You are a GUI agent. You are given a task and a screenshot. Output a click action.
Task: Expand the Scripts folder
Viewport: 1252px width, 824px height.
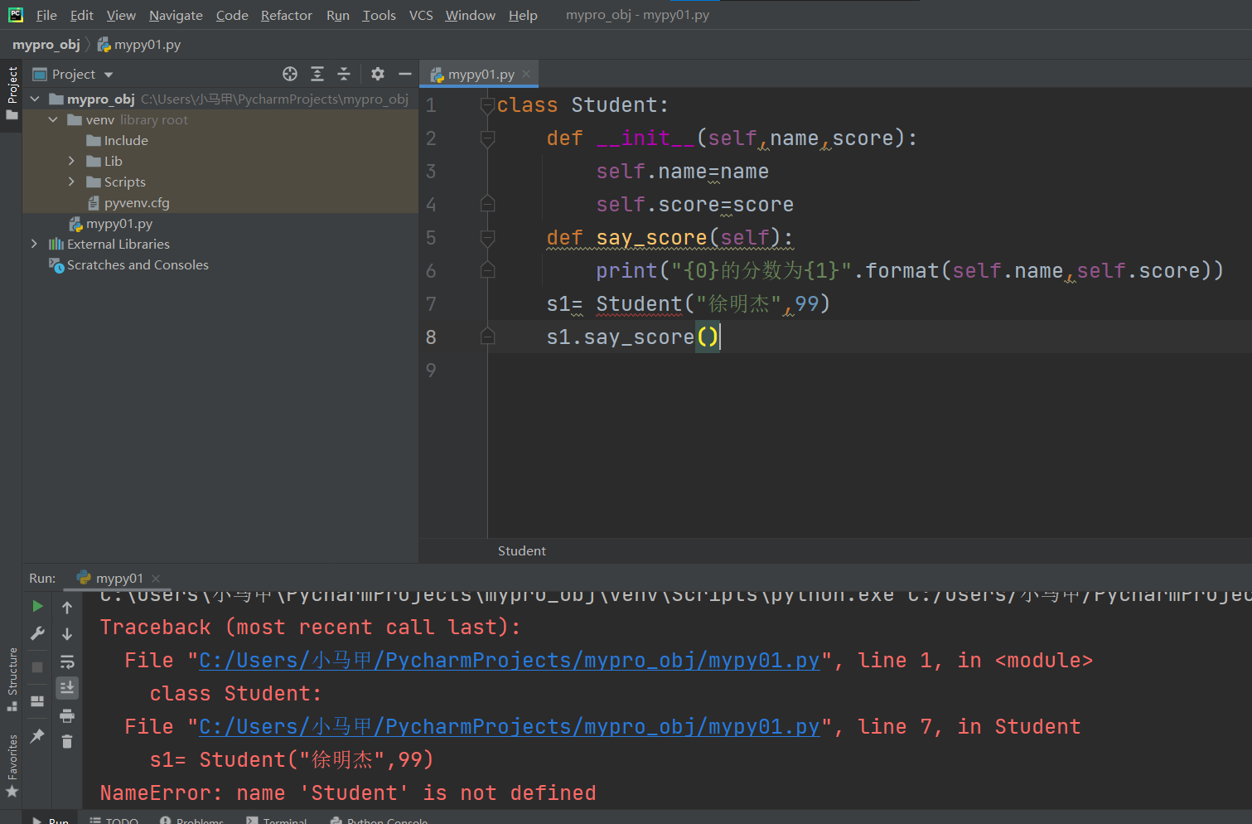click(71, 182)
